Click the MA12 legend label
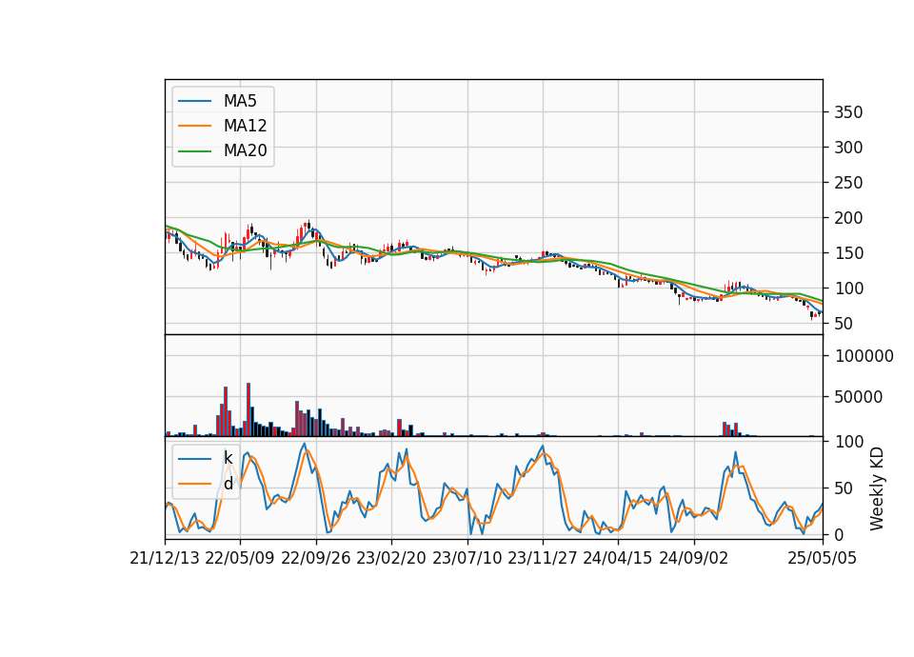 (245, 126)
